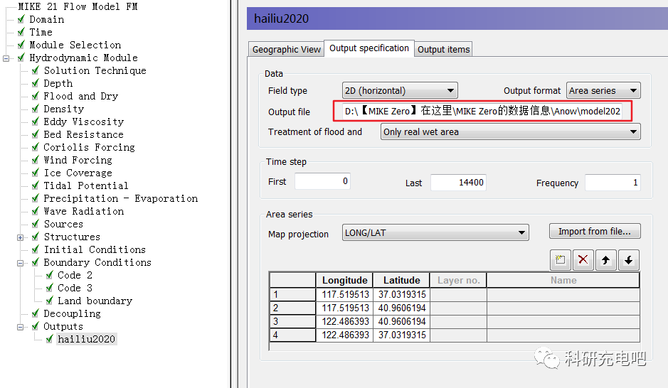Viewport: 668px width, 388px height.
Task: Click the red X delete row icon
Action: pos(583,259)
